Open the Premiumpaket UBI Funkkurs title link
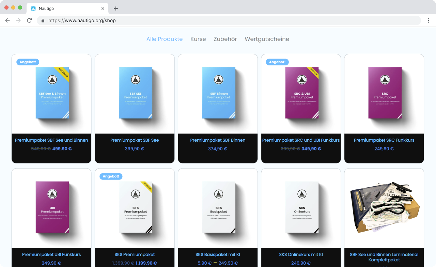Image resolution: width=436 pixels, height=267 pixels. [x=51, y=254]
